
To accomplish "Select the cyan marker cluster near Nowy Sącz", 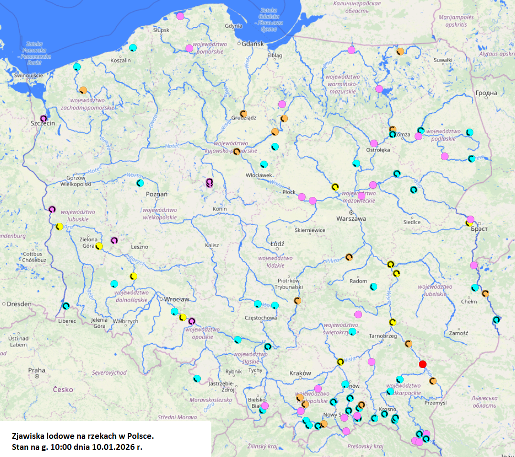I will coord(348,410).
